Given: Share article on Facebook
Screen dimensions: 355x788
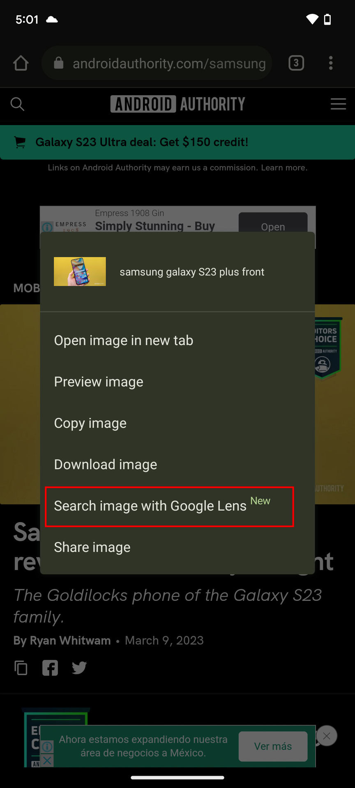Looking at the screenshot, I should (50, 668).
